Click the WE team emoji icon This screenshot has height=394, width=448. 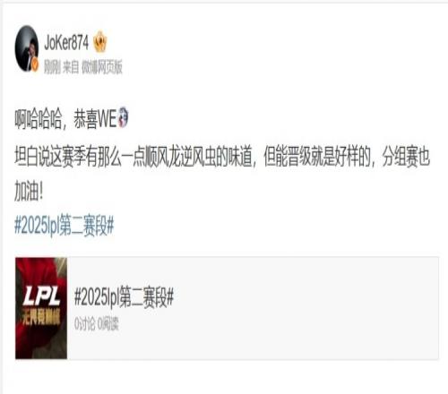pos(123,117)
